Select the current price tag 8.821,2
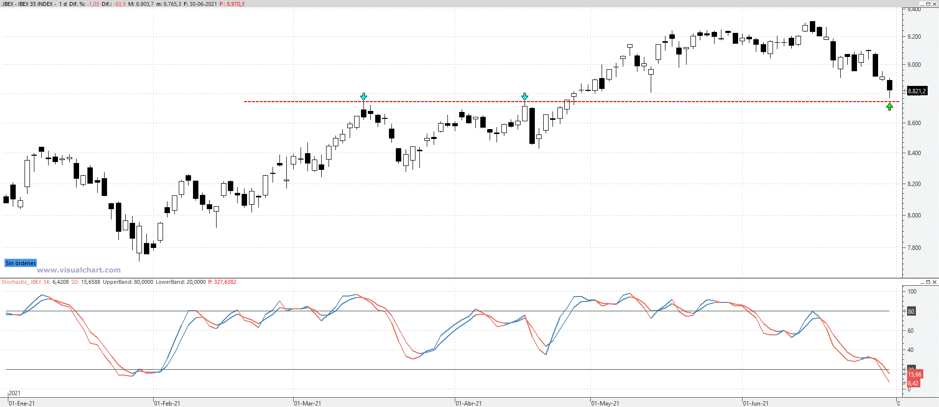 (916, 91)
